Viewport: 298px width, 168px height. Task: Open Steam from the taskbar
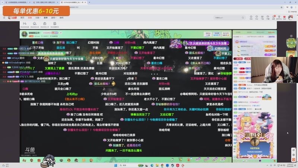click(x=172, y=165)
